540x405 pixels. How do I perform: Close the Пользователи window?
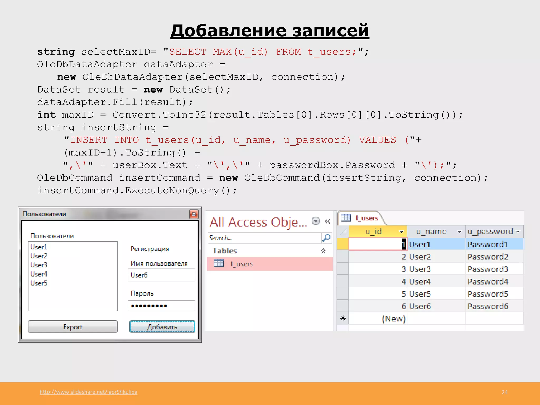[x=194, y=214]
